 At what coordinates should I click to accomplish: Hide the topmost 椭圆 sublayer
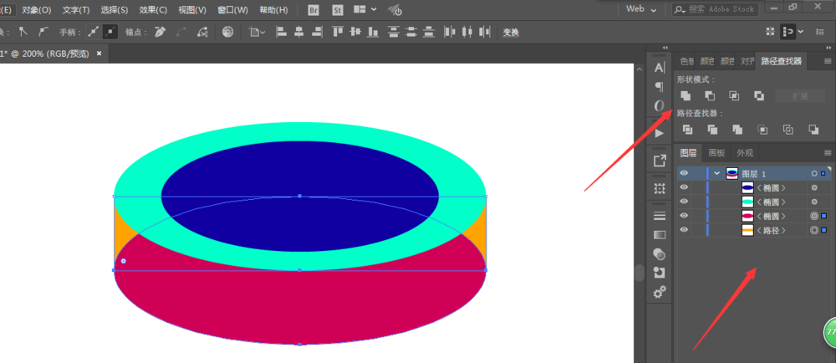tap(684, 187)
